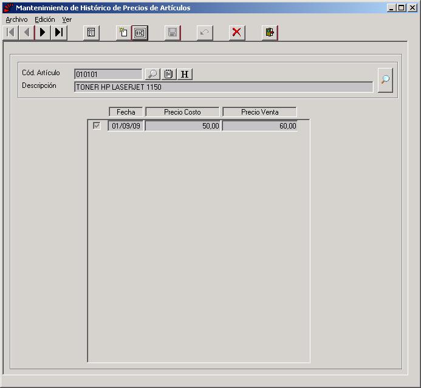Toggle the checkbox on row 01/09/09
421x388 pixels.
(x=97, y=125)
